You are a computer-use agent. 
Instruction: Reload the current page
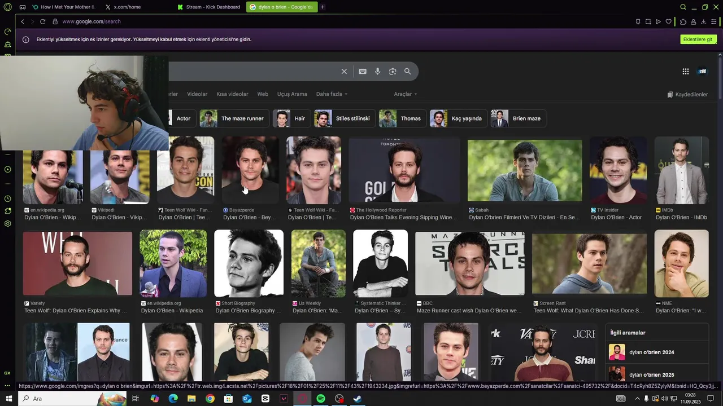[42, 21]
